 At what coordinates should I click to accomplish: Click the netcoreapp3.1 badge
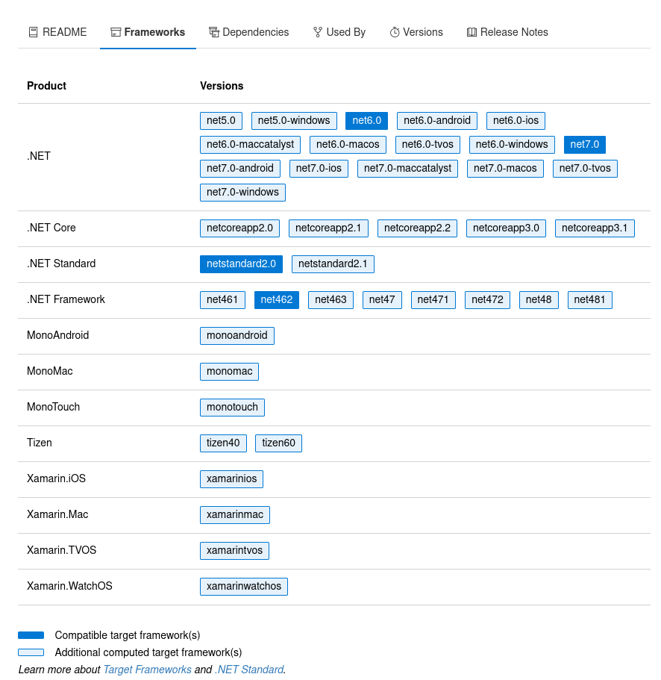(595, 228)
